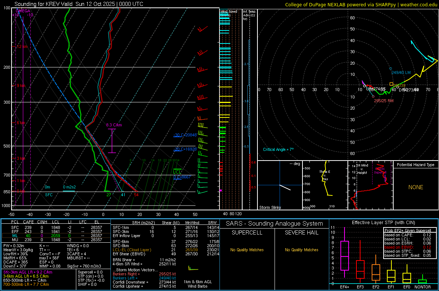The image size is (439, 291).
Task: Click the cyan wetbulb value 41
Action: (x=123, y=195)
